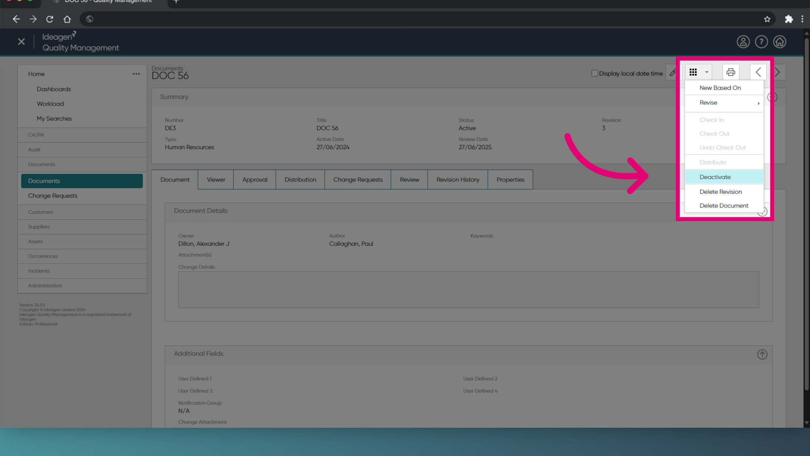810x456 pixels.
Task: Open the user profile icon
Action: pos(743,42)
